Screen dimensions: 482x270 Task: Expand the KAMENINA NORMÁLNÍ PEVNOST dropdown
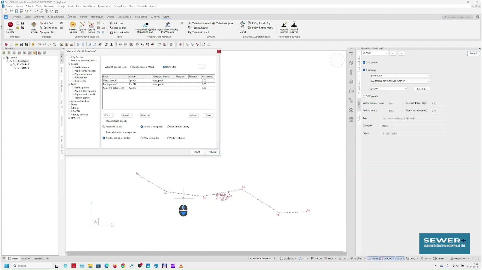tap(400, 81)
